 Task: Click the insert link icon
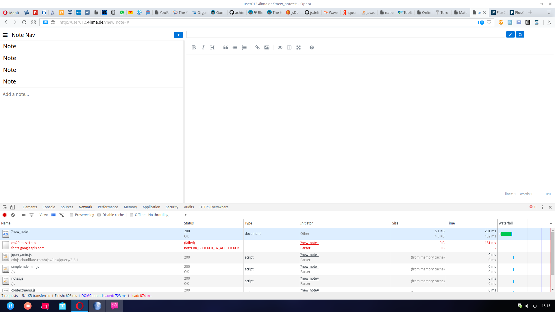tap(257, 48)
